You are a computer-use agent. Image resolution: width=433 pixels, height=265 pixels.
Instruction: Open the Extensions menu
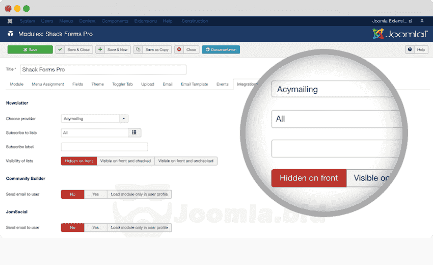tap(145, 21)
